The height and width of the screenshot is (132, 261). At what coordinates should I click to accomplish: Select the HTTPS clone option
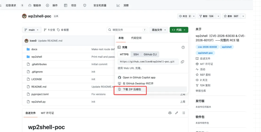click(124, 54)
